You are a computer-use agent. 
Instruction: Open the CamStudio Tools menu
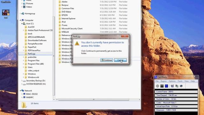pyautogui.click(x=180, y=81)
